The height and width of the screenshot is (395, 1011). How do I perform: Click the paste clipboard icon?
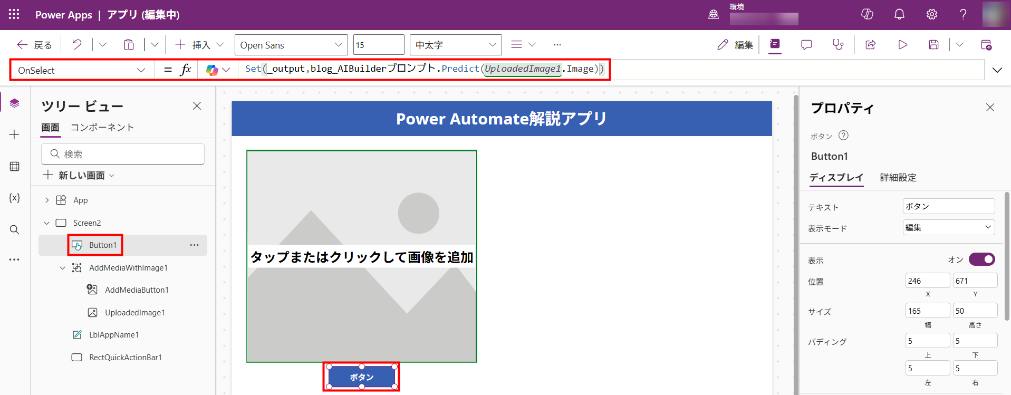click(x=129, y=45)
